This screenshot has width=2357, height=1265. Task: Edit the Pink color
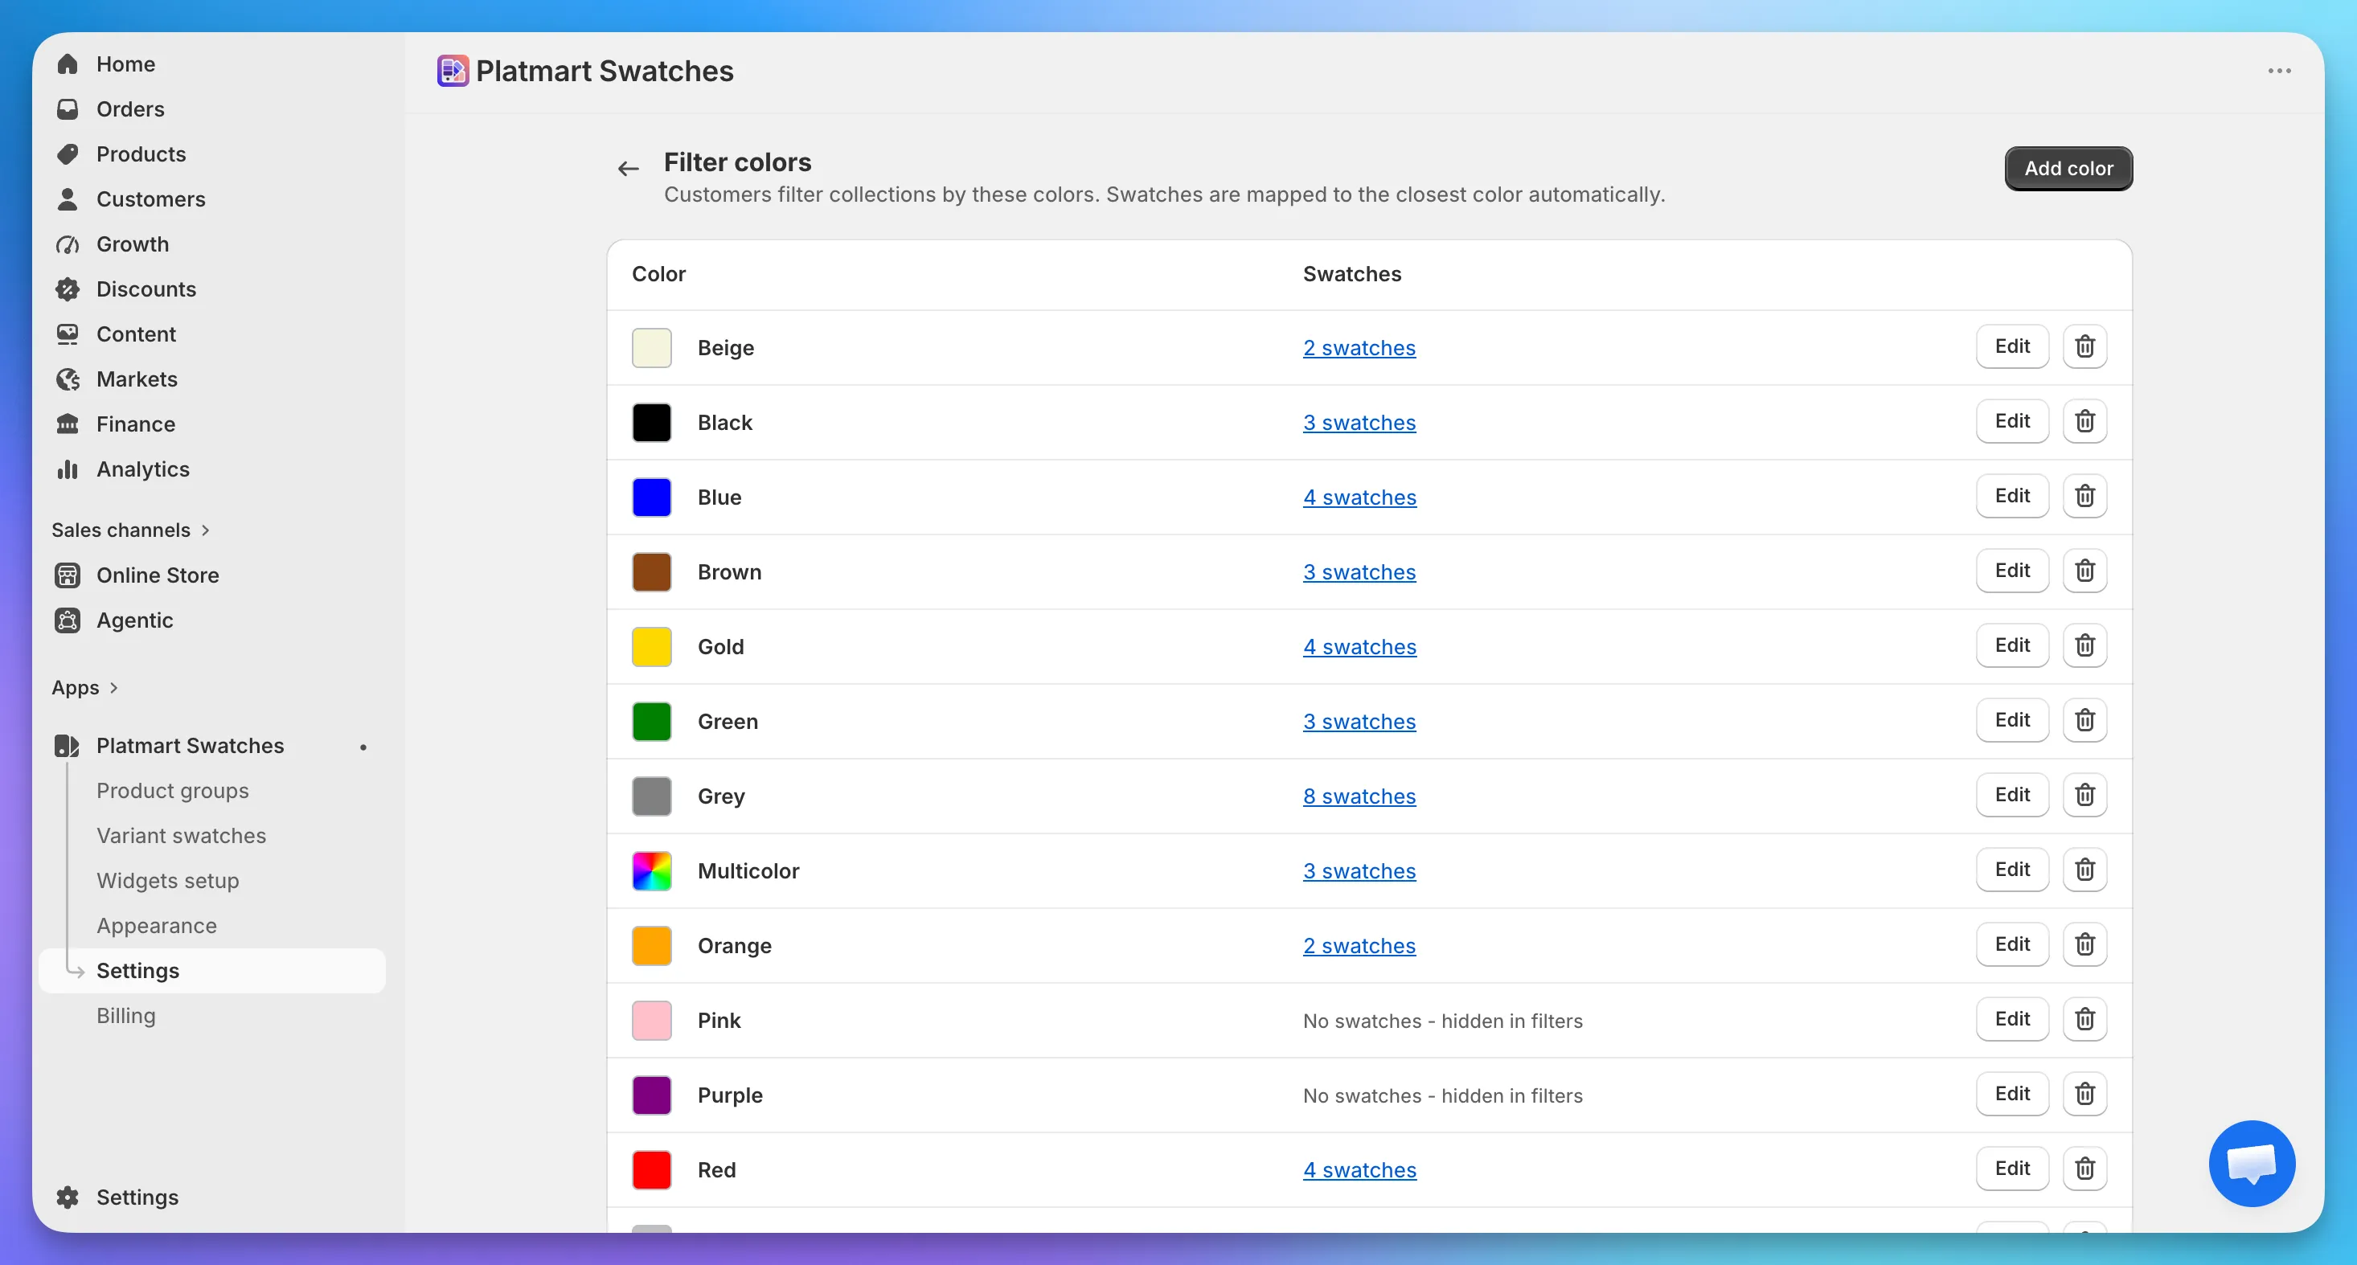pos(2012,1019)
